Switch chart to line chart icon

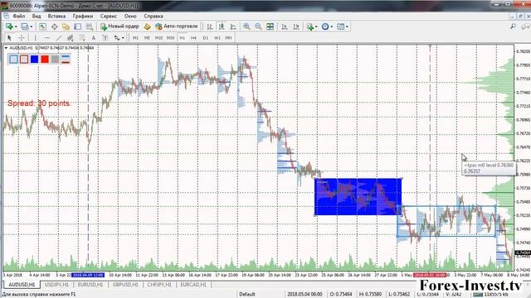coord(233,26)
